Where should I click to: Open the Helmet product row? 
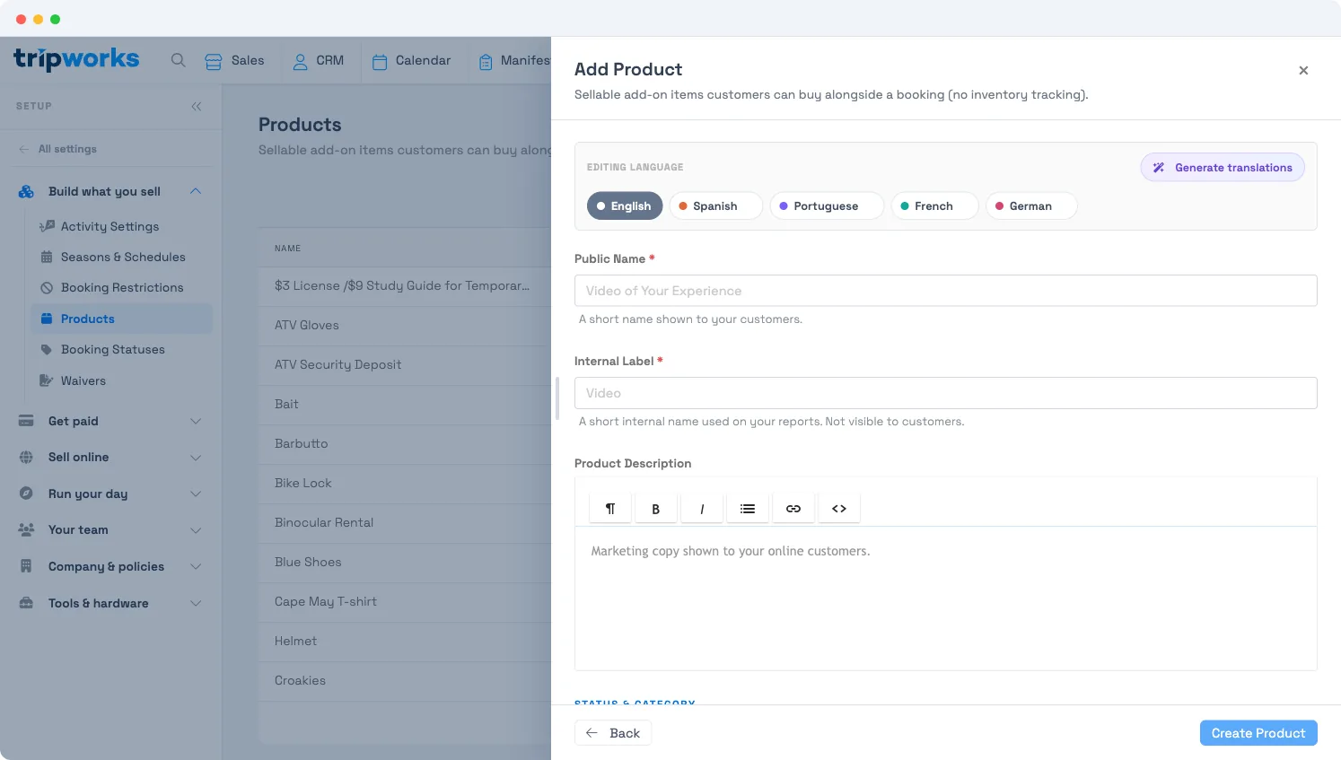tap(405, 641)
